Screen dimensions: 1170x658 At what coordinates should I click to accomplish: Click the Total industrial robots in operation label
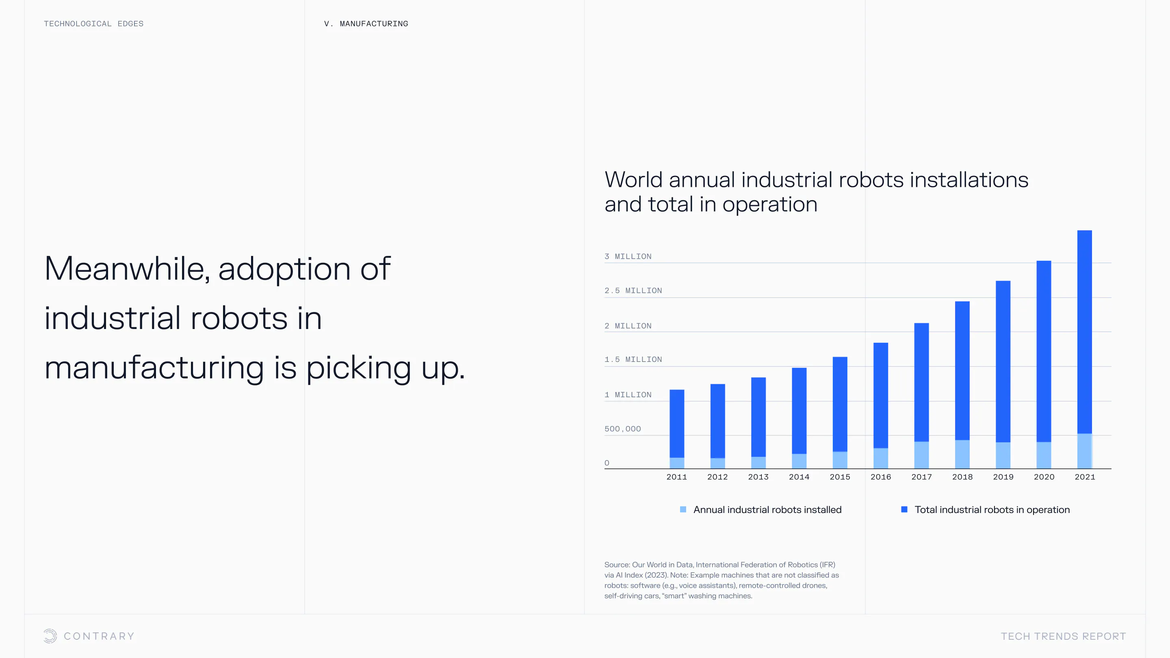click(992, 509)
